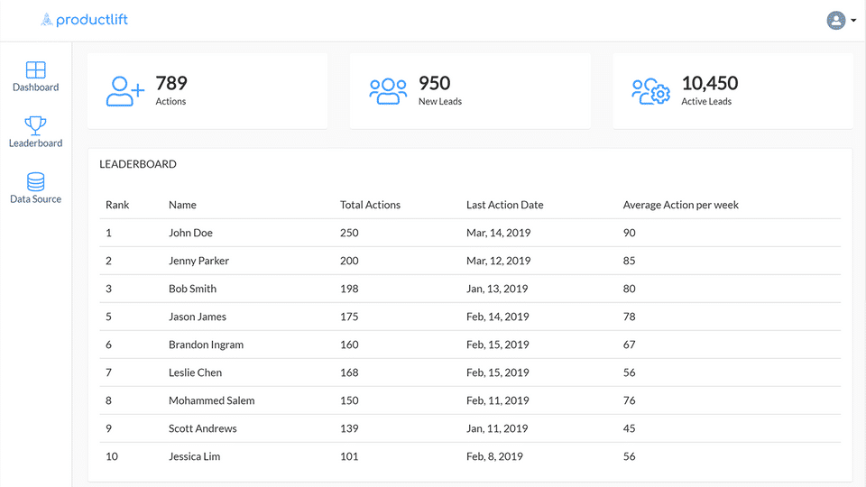Click John Doe's weekly average 90

point(629,233)
